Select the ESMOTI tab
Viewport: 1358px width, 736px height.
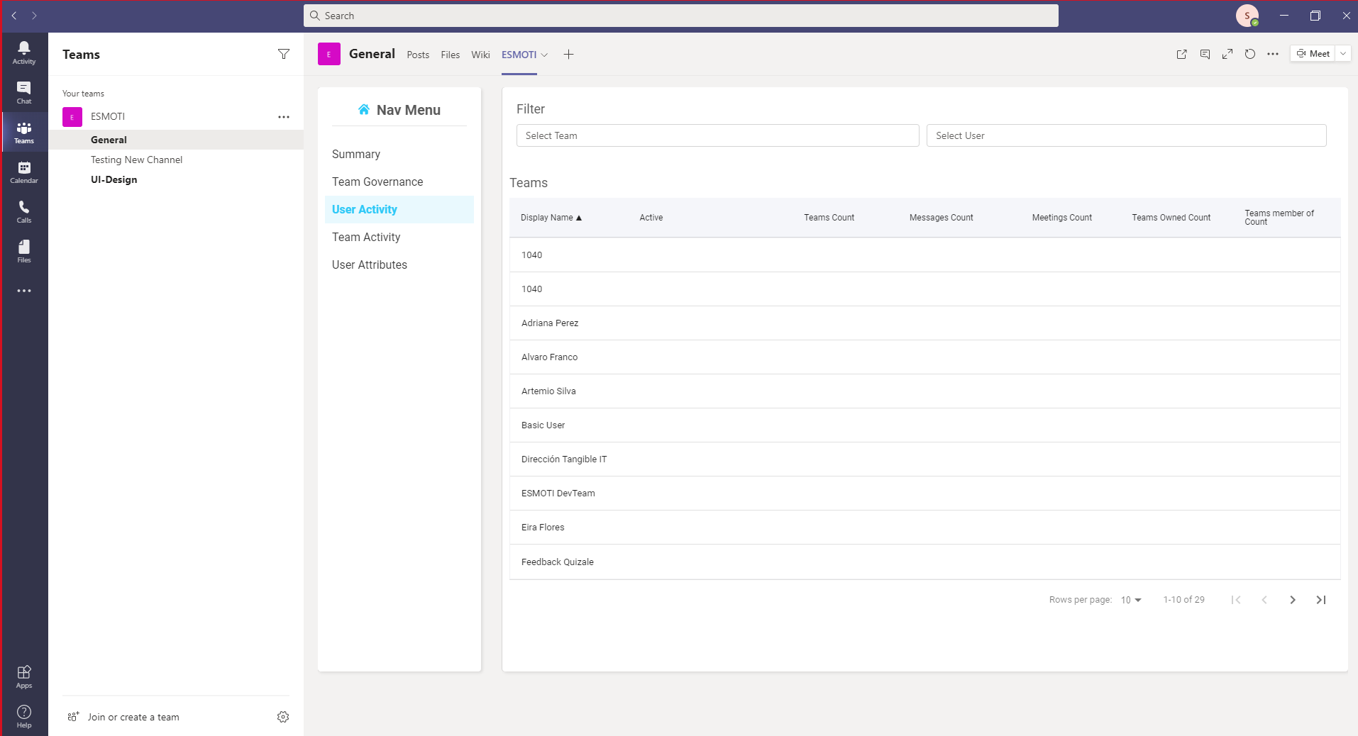click(519, 55)
